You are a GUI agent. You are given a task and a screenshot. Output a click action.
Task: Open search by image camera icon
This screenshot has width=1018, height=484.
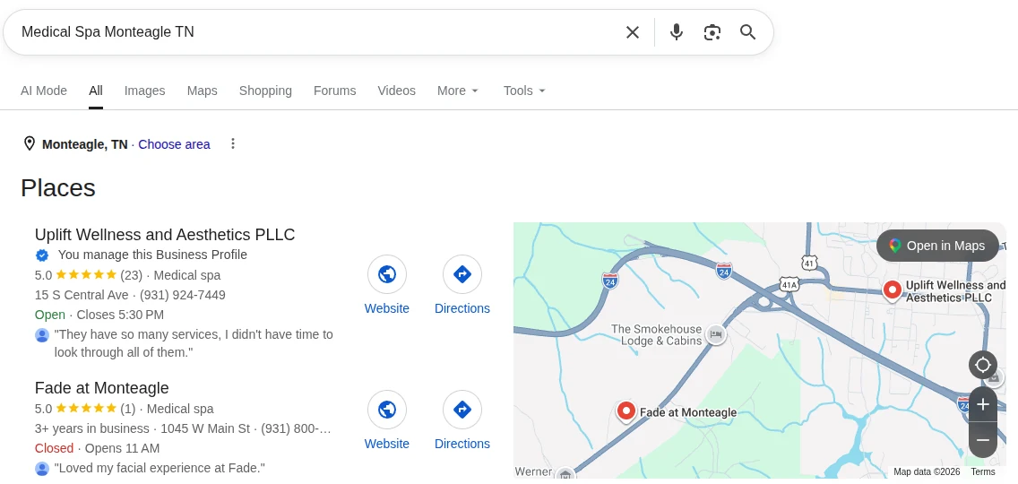click(x=712, y=32)
